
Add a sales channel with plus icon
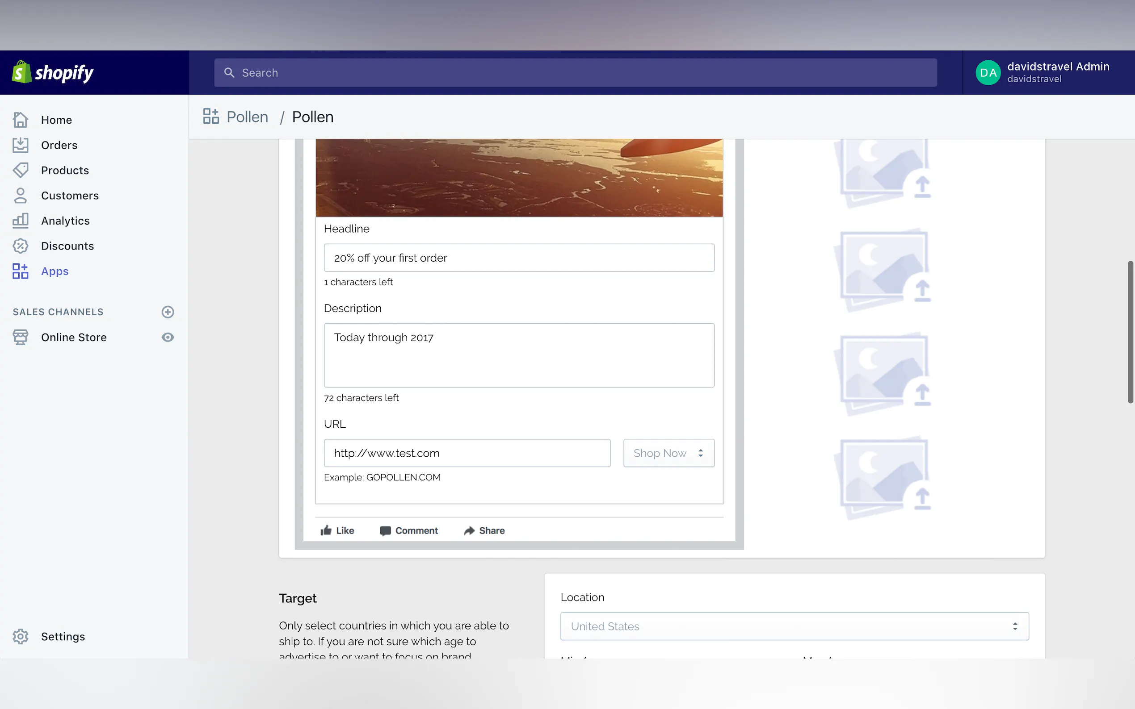[168, 312]
